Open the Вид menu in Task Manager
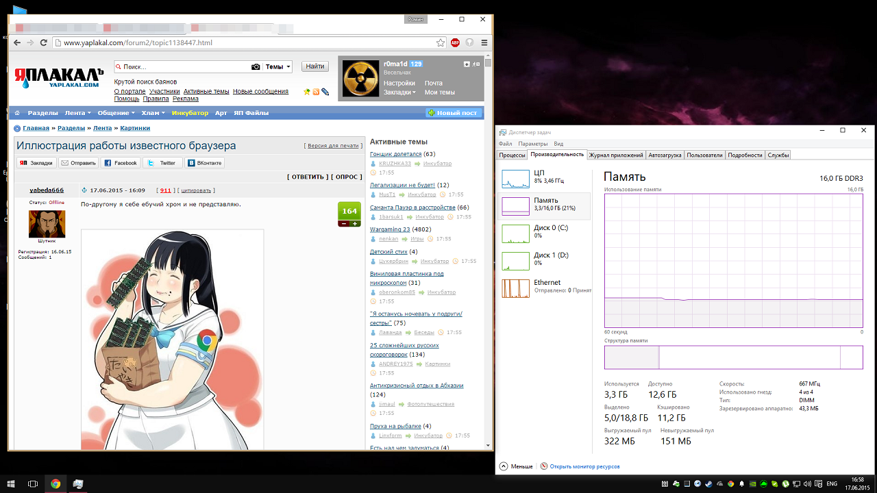 coord(558,144)
